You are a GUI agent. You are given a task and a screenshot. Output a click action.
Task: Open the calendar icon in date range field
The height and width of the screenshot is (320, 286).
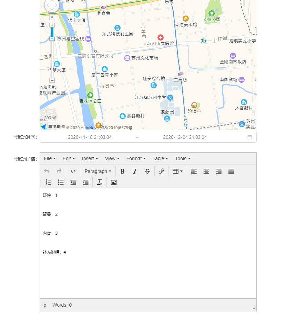[250, 137]
